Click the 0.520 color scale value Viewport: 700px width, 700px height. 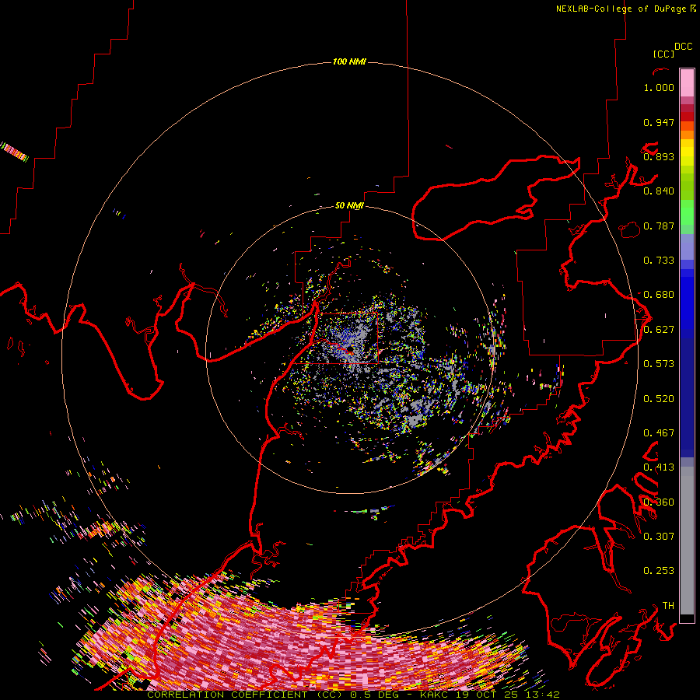659,399
